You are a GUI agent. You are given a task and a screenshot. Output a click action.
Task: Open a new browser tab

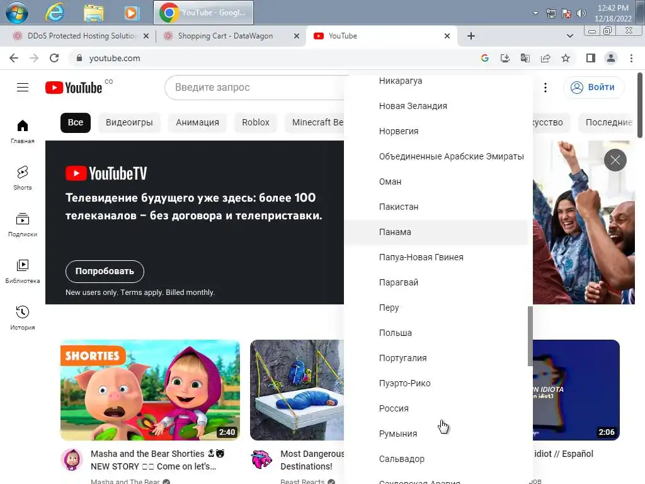(471, 36)
